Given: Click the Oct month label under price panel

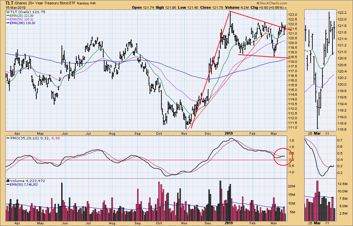Looking at the screenshot, I should (x=159, y=134).
